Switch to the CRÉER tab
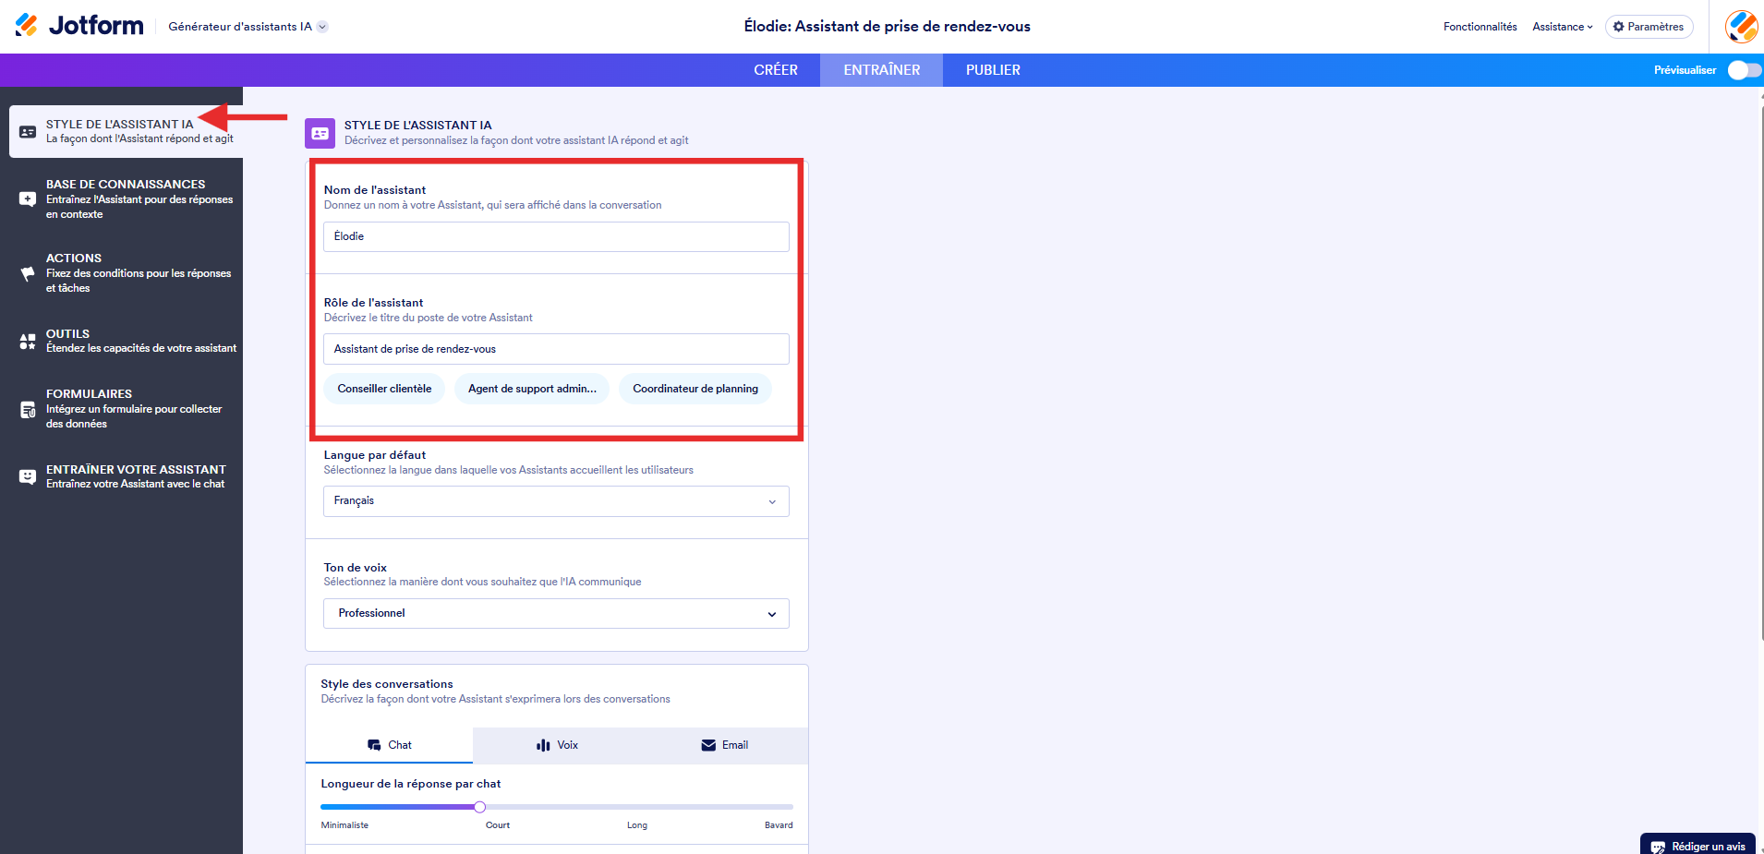The height and width of the screenshot is (854, 1764). pos(776,70)
